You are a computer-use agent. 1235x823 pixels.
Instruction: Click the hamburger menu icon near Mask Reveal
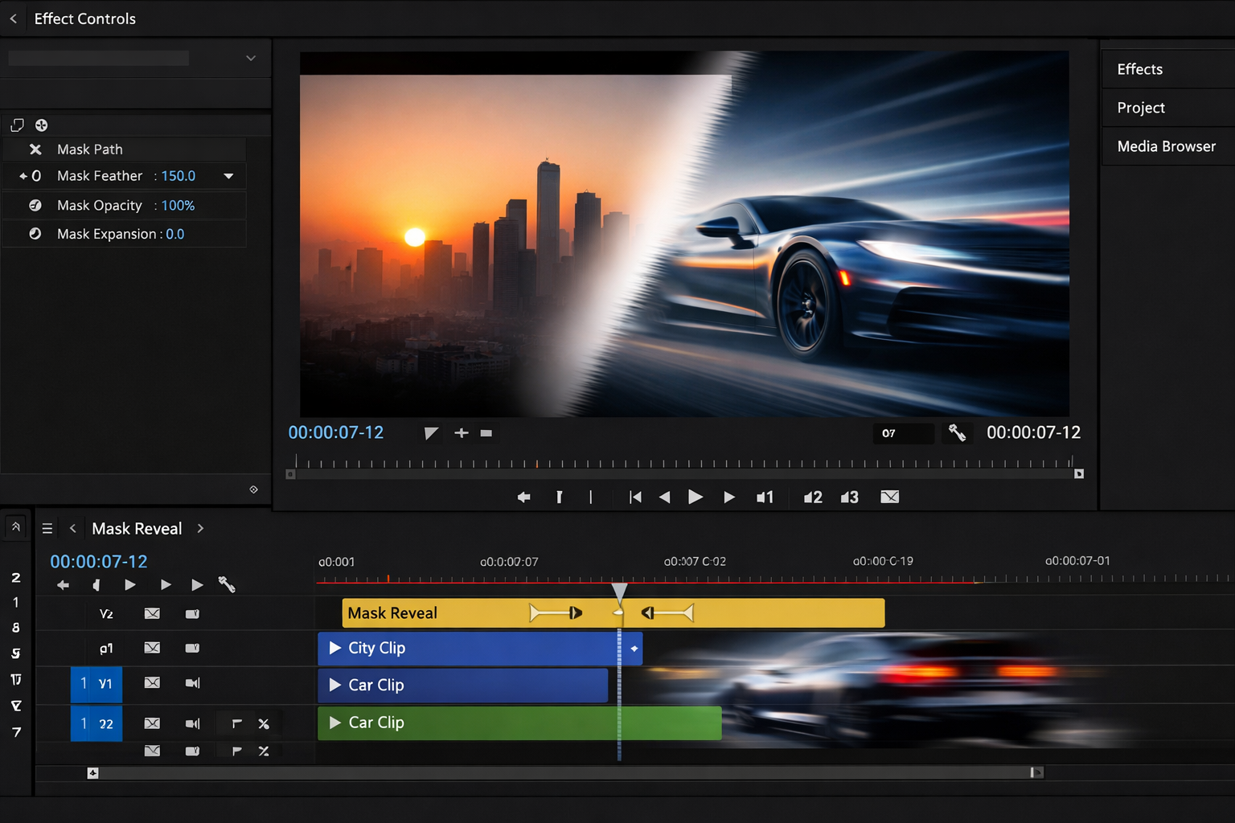pyautogui.click(x=47, y=528)
